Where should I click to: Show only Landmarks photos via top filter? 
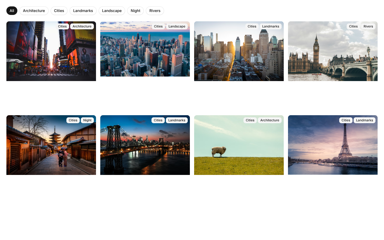pyautogui.click(x=83, y=11)
